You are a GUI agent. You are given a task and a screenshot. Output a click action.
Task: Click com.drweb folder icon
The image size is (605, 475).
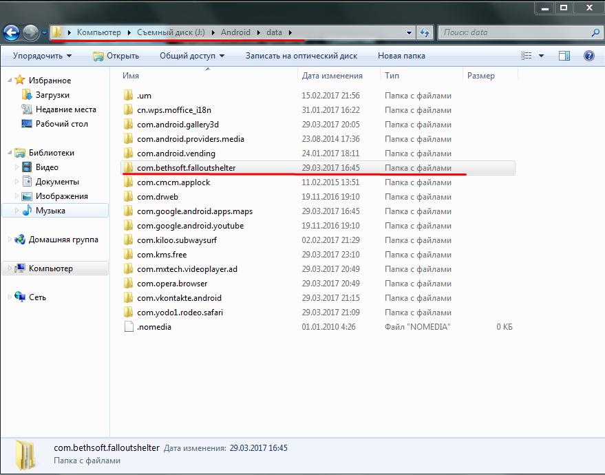[129, 197]
